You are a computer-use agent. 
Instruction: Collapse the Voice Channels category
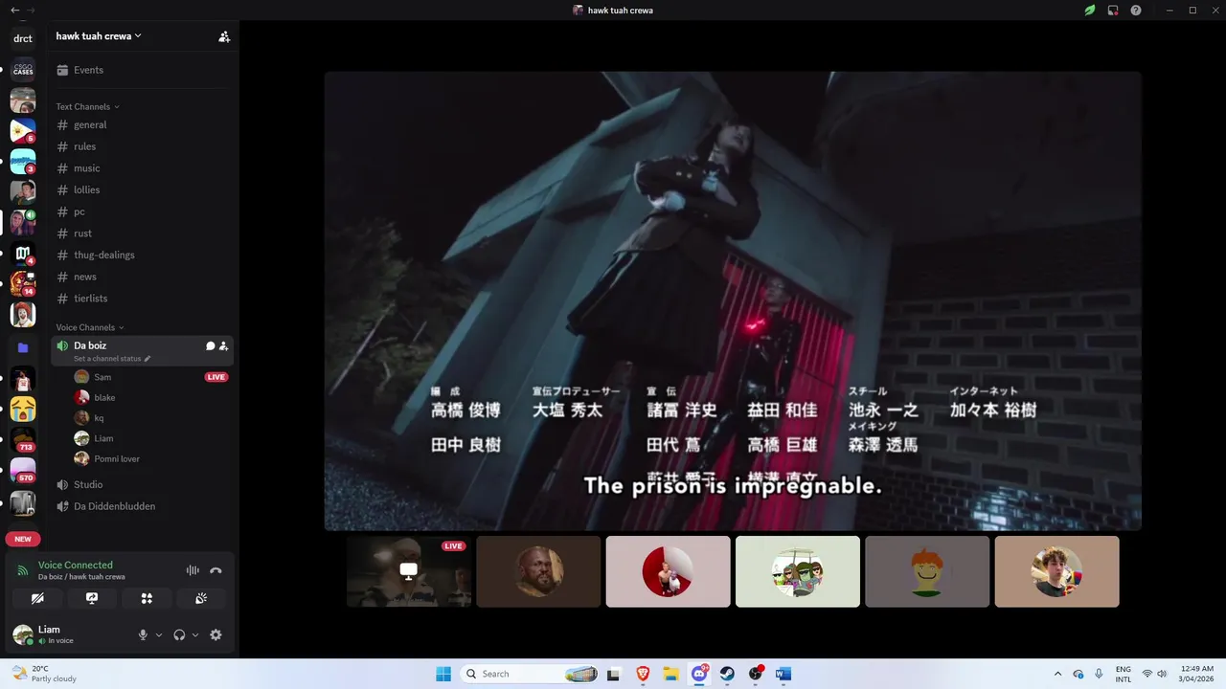click(89, 327)
